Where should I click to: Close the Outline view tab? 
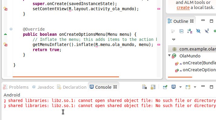pos(192,21)
